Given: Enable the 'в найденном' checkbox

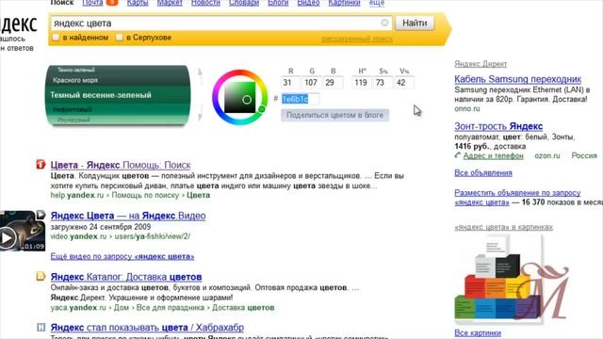Looking at the screenshot, I should (56, 38).
